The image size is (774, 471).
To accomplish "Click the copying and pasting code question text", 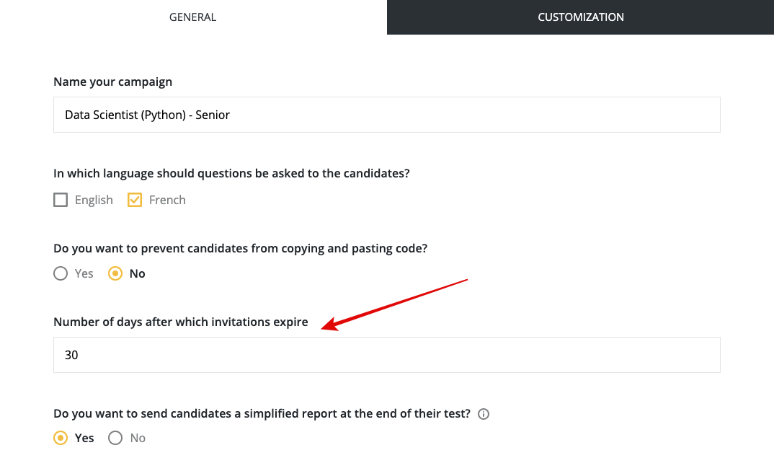I will [x=241, y=248].
